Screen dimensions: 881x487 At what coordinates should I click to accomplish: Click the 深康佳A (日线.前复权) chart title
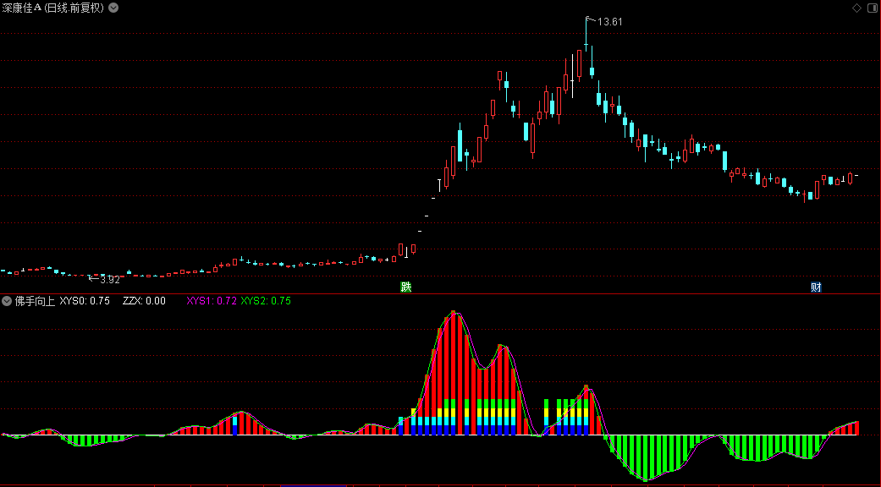53,8
